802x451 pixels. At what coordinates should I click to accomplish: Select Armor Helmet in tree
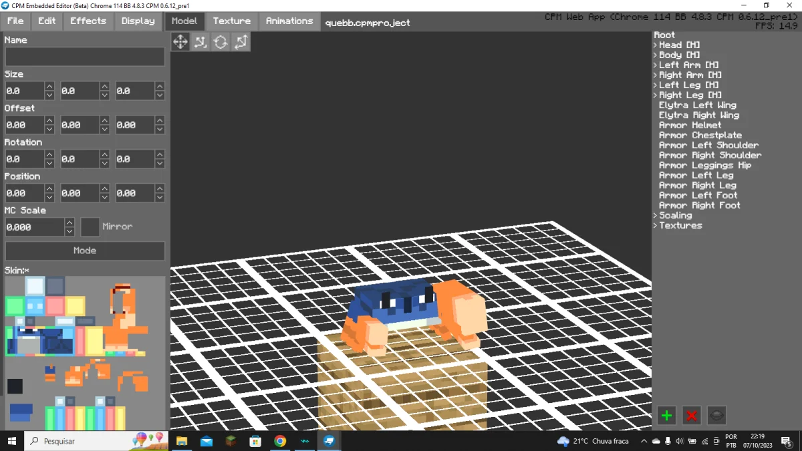point(690,125)
